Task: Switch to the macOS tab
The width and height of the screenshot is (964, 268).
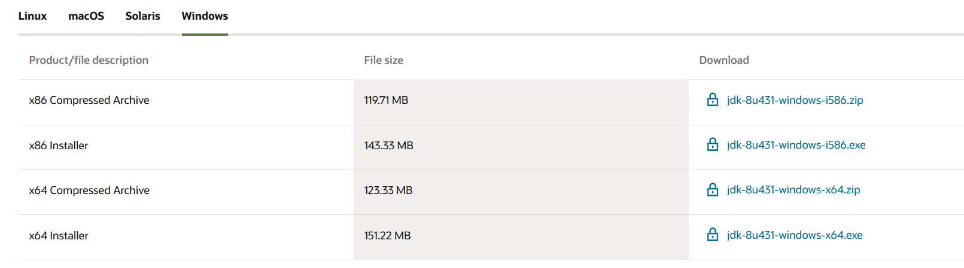Action: click(86, 16)
